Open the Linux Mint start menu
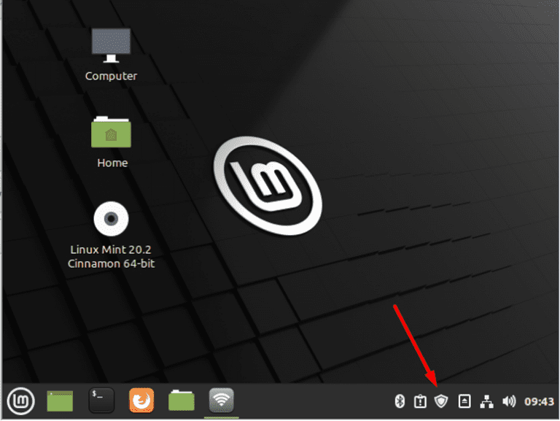Viewport: 560px width, 421px height. point(20,401)
